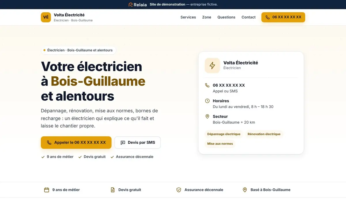
Task: Click the map pin icon next to Secteur
Action: (207, 116)
